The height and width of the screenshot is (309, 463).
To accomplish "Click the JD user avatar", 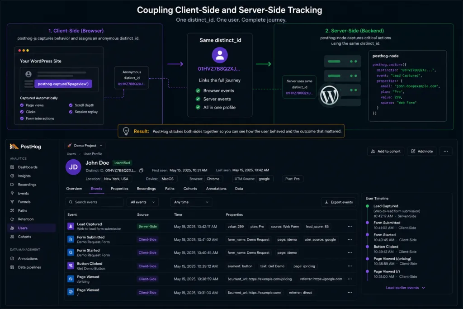I will pyautogui.click(x=73, y=167).
